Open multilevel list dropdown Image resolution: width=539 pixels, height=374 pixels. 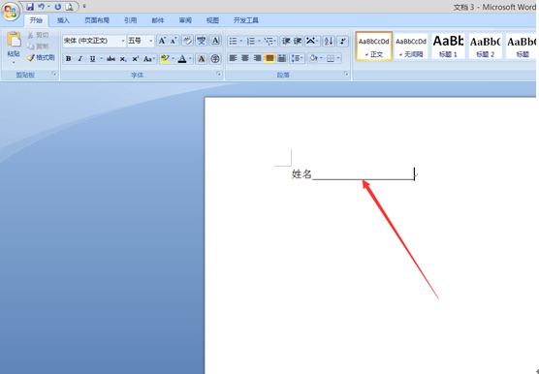(x=270, y=42)
